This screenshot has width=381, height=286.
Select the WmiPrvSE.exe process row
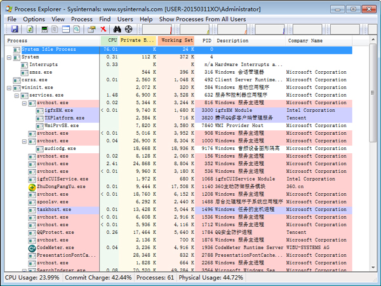point(178,126)
